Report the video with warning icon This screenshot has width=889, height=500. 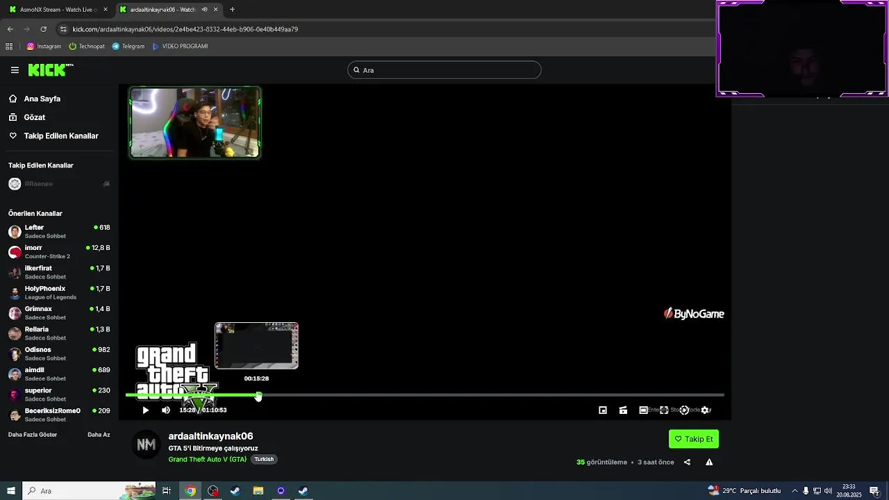(x=709, y=462)
